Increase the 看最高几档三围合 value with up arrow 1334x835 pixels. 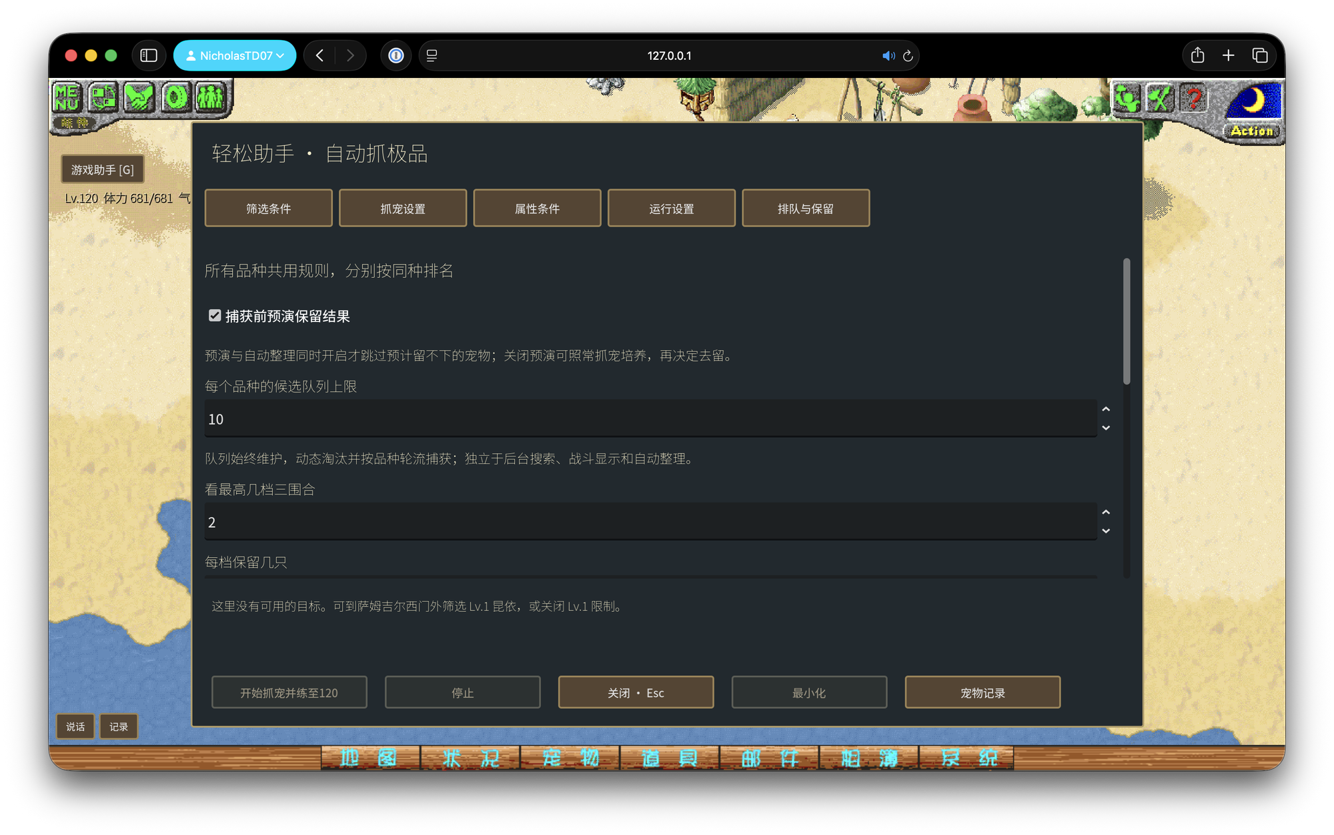pos(1106,512)
